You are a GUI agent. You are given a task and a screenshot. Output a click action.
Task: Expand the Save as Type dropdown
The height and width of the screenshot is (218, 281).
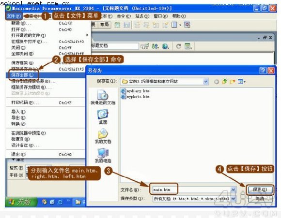pyautogui.click(x=233, y=199)
